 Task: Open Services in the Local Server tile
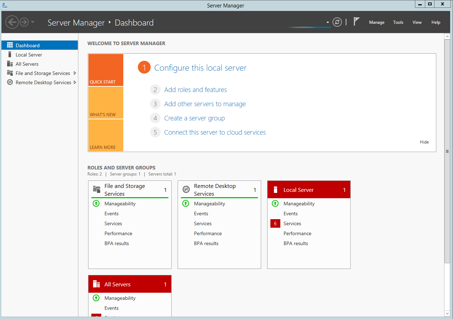coord(292,223)
